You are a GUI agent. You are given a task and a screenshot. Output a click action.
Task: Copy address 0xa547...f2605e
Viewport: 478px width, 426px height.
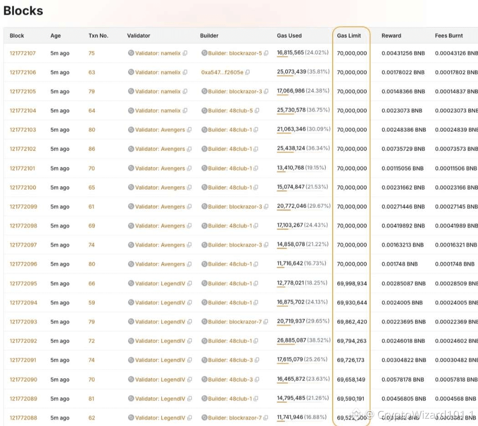click(x=247, y=73)
